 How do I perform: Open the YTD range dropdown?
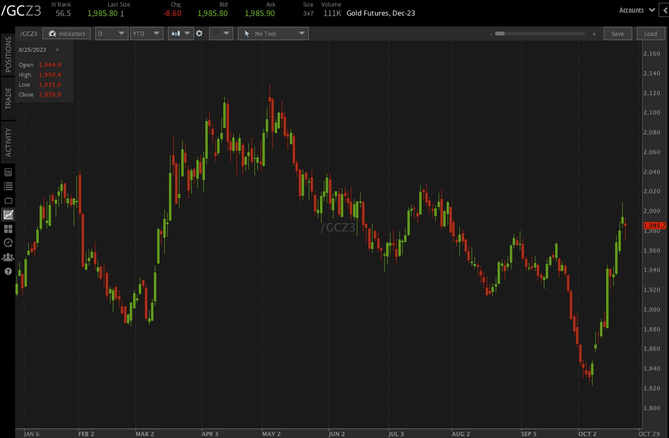(x=147, y=33)
